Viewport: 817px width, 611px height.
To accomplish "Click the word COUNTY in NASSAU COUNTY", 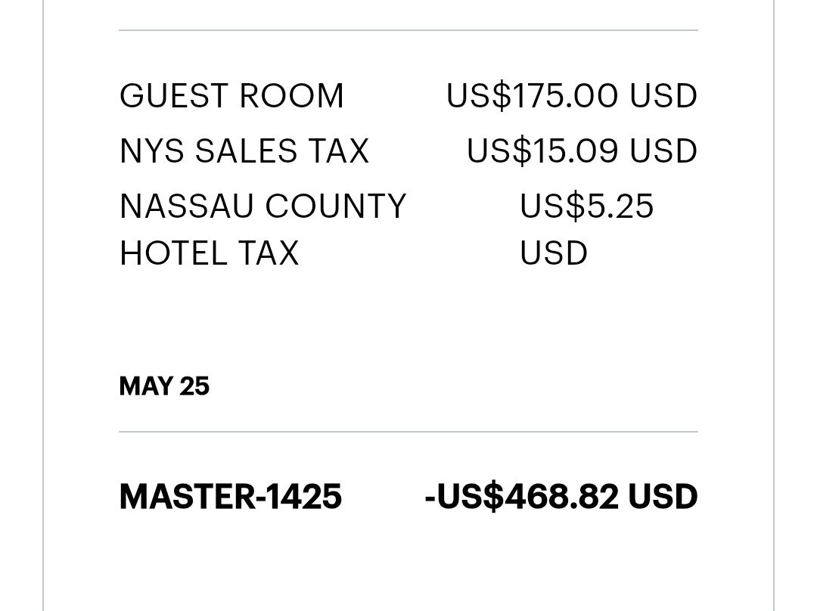I will click(x=336, y=206).
